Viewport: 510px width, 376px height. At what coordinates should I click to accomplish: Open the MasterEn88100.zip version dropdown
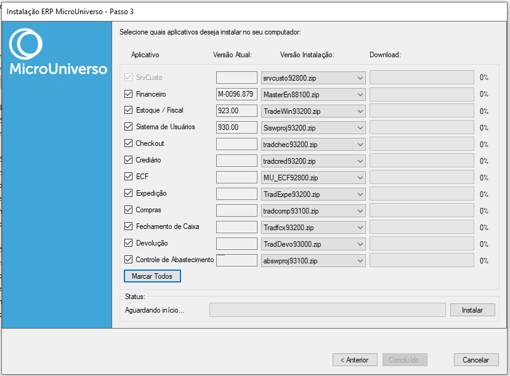(x=314, y=95)
